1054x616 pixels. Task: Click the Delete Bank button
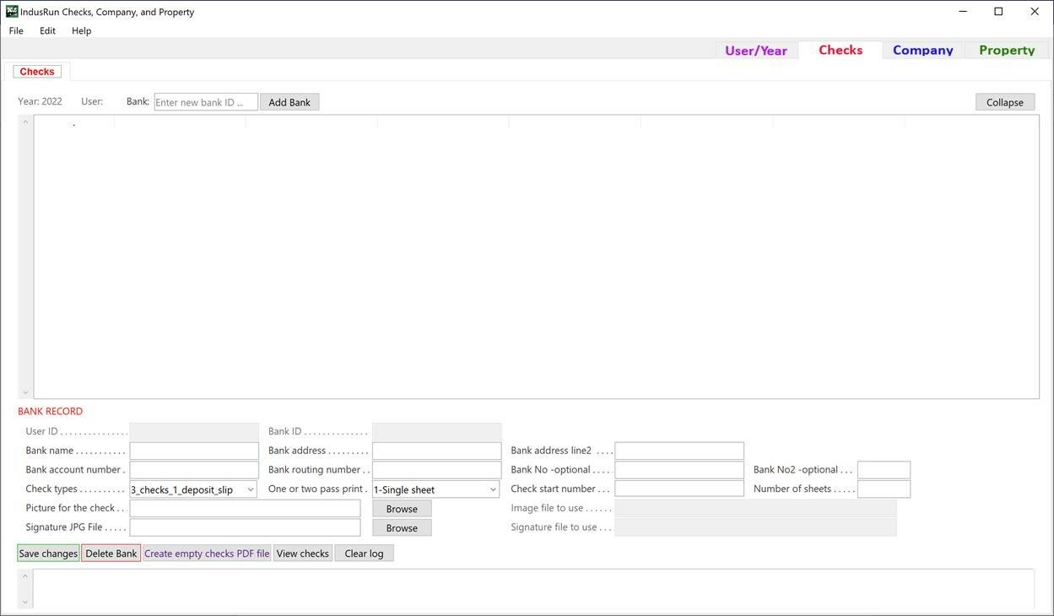[111, 554]
